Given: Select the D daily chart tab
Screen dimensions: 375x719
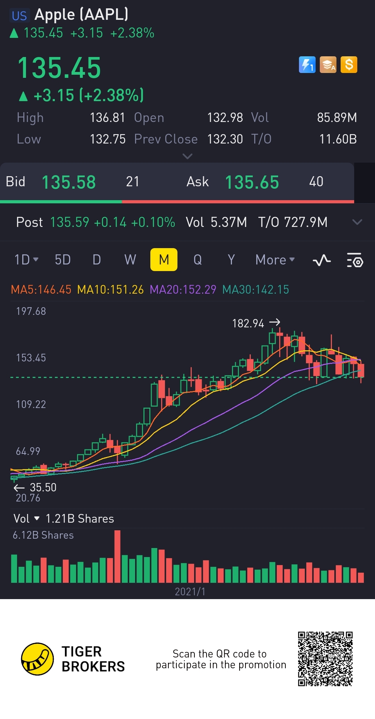Looking at the screenshot, I should [x=97, y=260].
